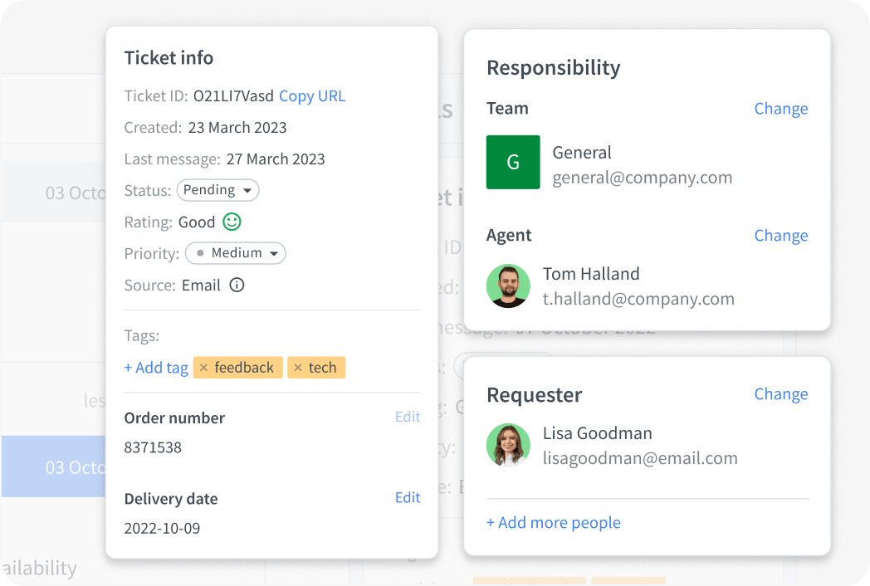Change the assigned Team

780,109
